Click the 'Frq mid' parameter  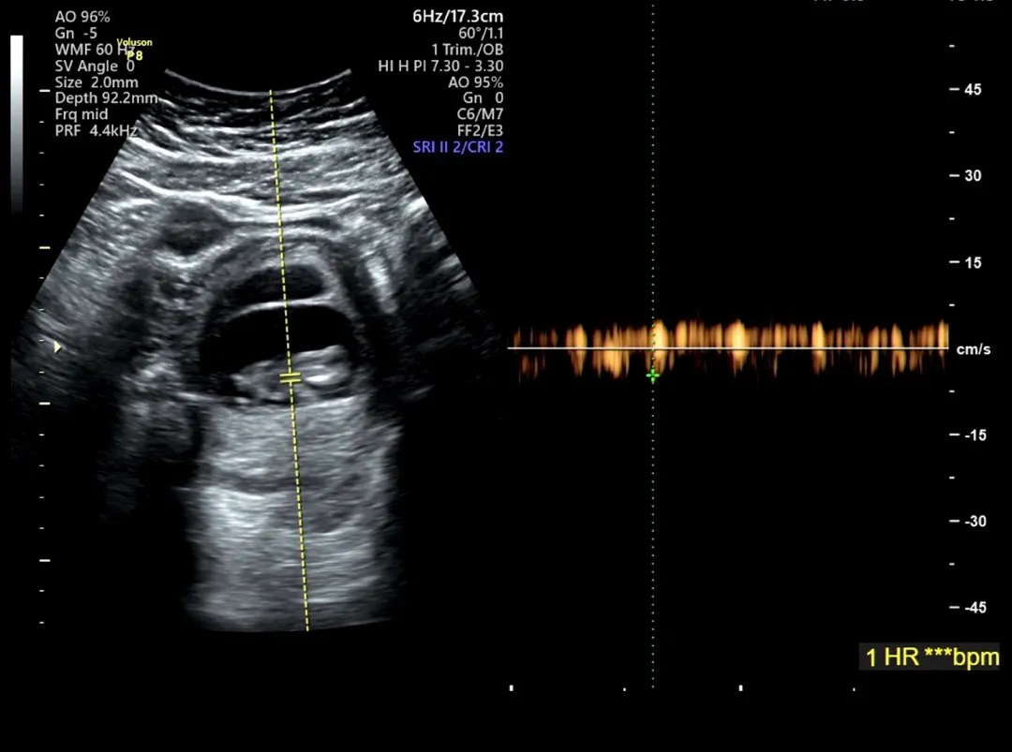[82, 115]
